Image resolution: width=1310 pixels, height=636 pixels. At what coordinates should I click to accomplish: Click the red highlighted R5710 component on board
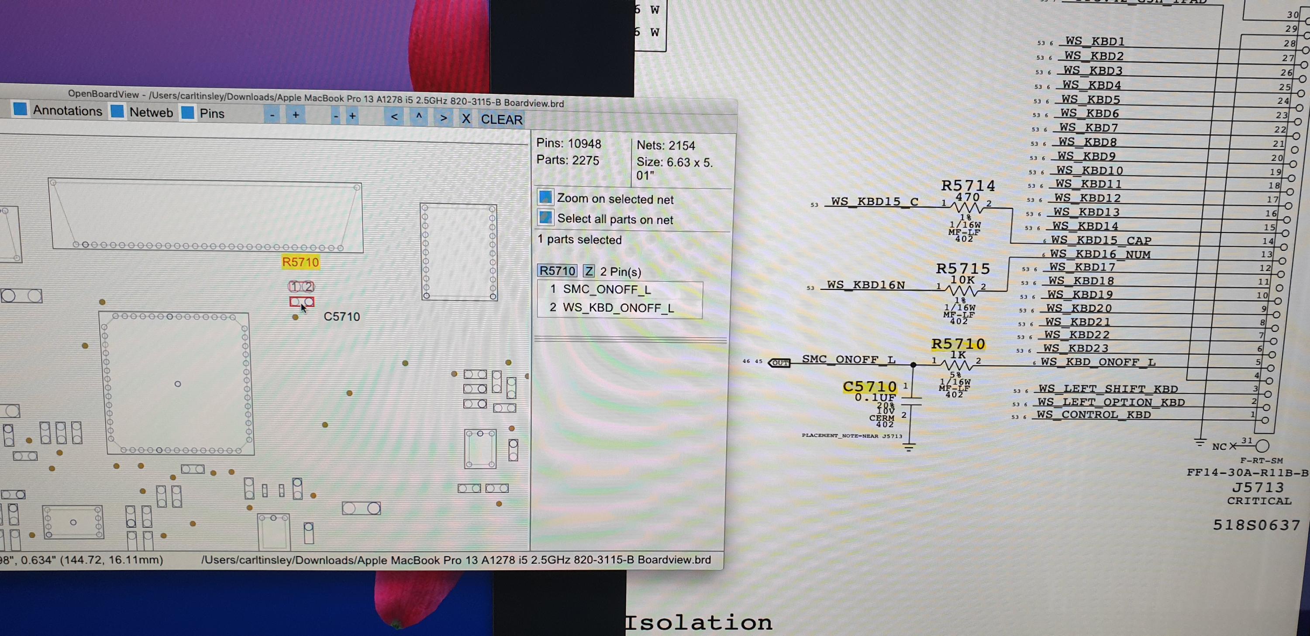(x=302, y=302)
